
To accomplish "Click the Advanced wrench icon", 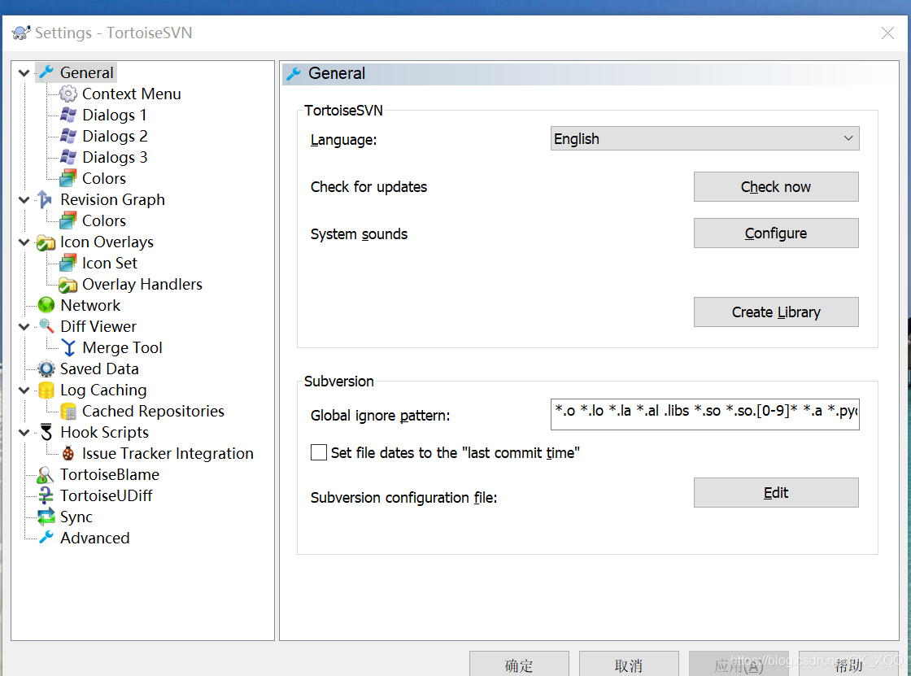I will [46, 539].
